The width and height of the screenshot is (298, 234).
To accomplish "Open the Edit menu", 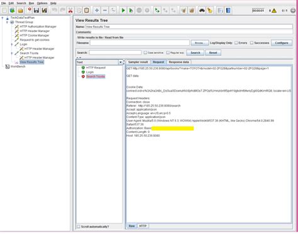I will pyautogui.click(x=11, y=3).
